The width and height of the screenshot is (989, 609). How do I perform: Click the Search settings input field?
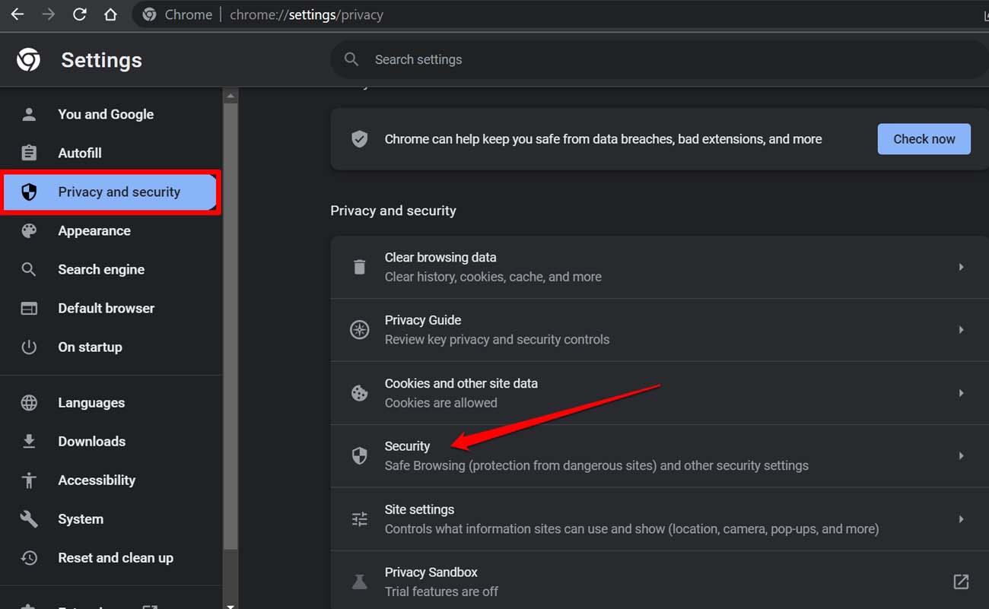point(660,59)
